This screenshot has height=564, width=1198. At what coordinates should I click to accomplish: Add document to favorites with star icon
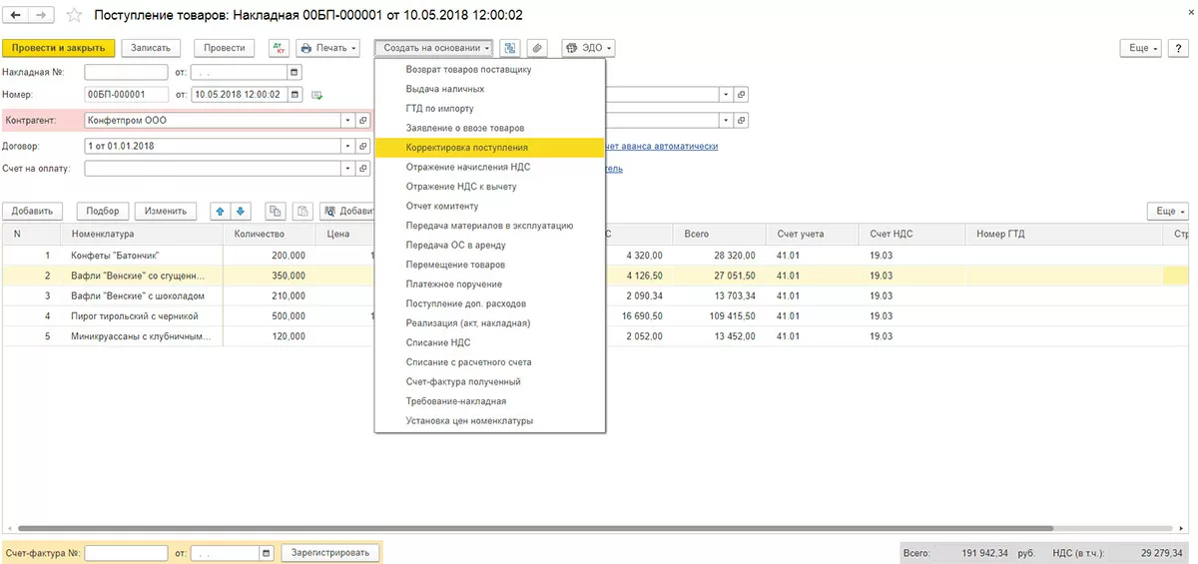coord(74,16)
